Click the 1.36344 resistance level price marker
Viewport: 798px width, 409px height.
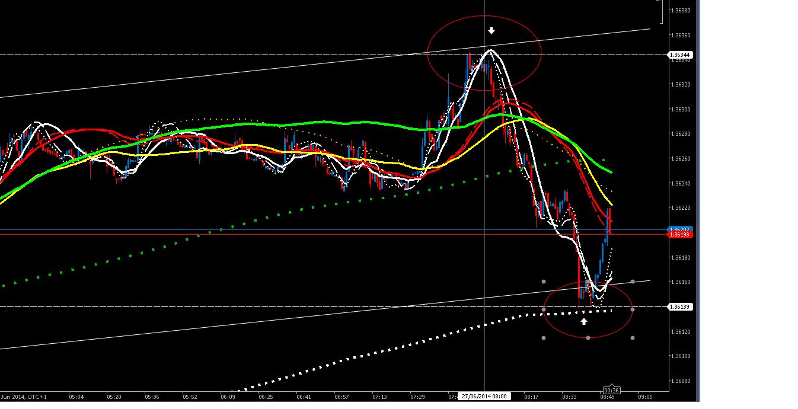tap(680, 53)
